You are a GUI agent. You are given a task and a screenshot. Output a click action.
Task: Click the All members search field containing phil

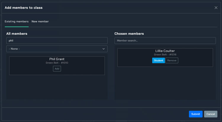click(x=57, y=41)
